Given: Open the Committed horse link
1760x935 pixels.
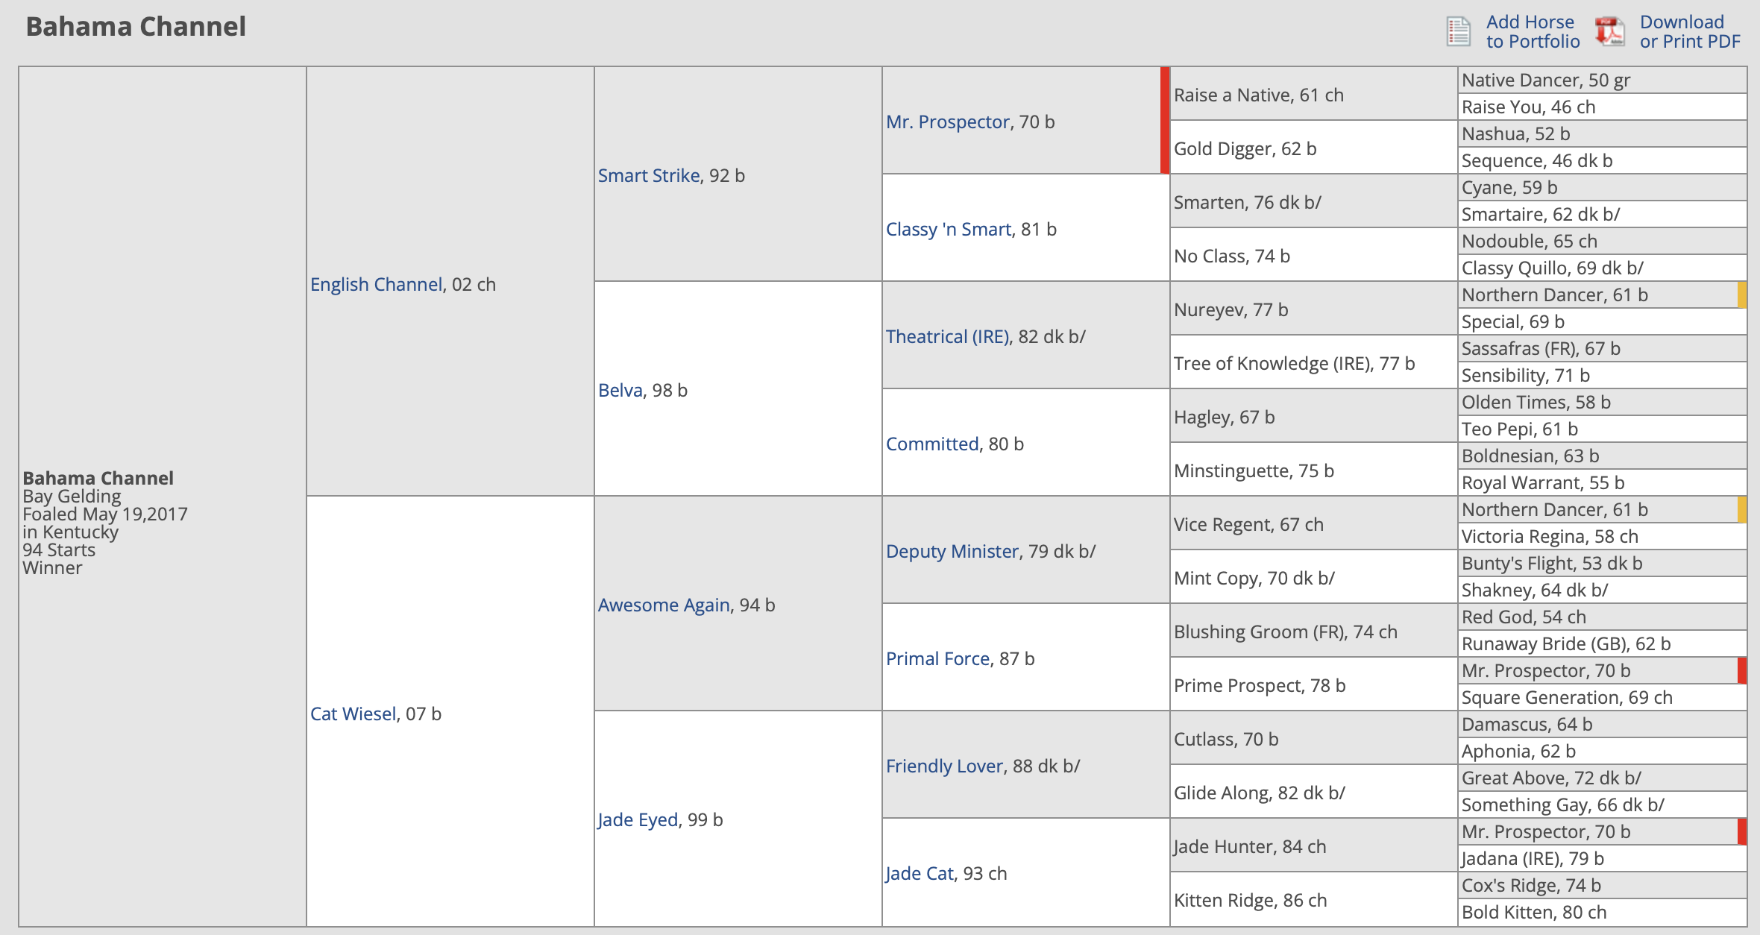Looking at the screenshot, I should [931, 444].
